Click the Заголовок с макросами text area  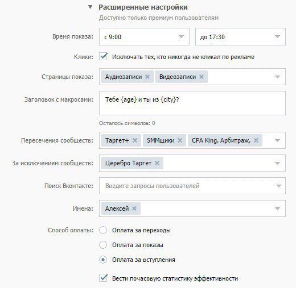192,103
